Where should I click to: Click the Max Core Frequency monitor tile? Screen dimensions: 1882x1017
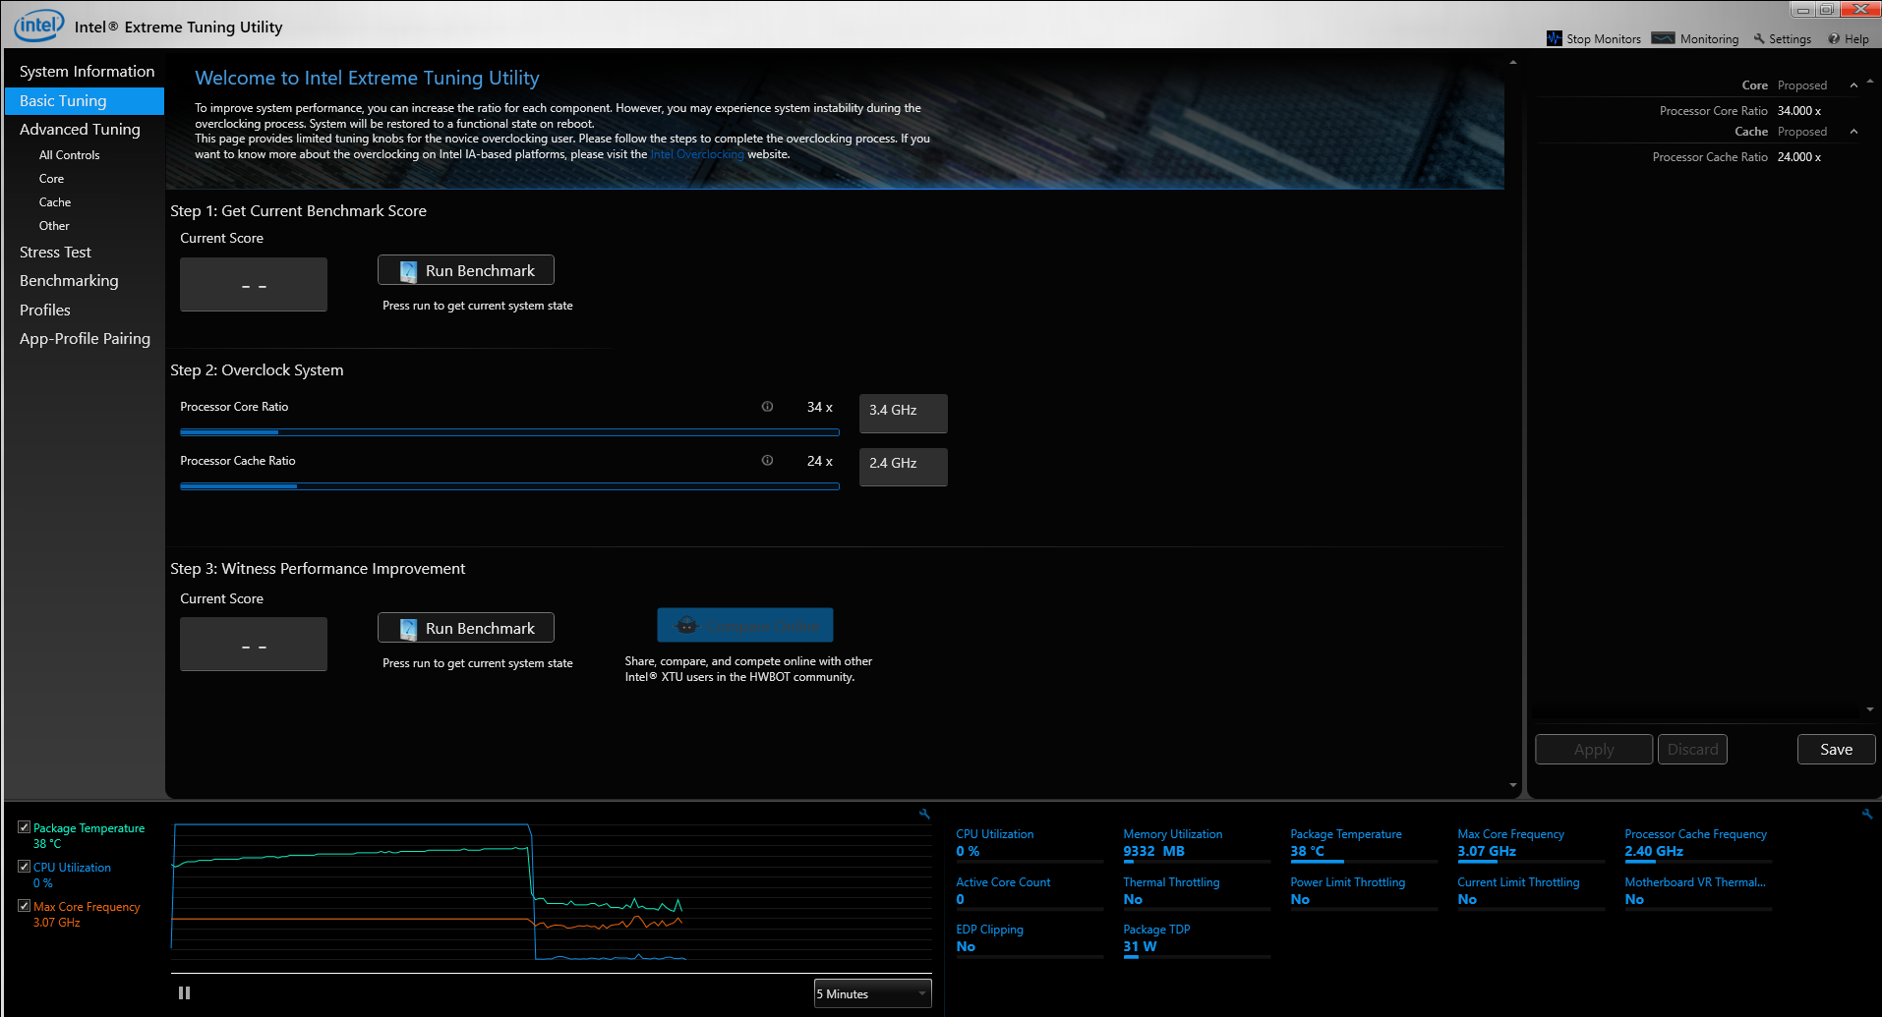click(x=1530, y=844)
